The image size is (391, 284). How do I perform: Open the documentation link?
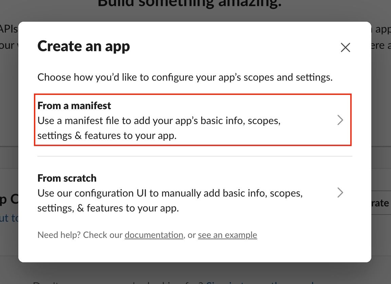[154, 235]
